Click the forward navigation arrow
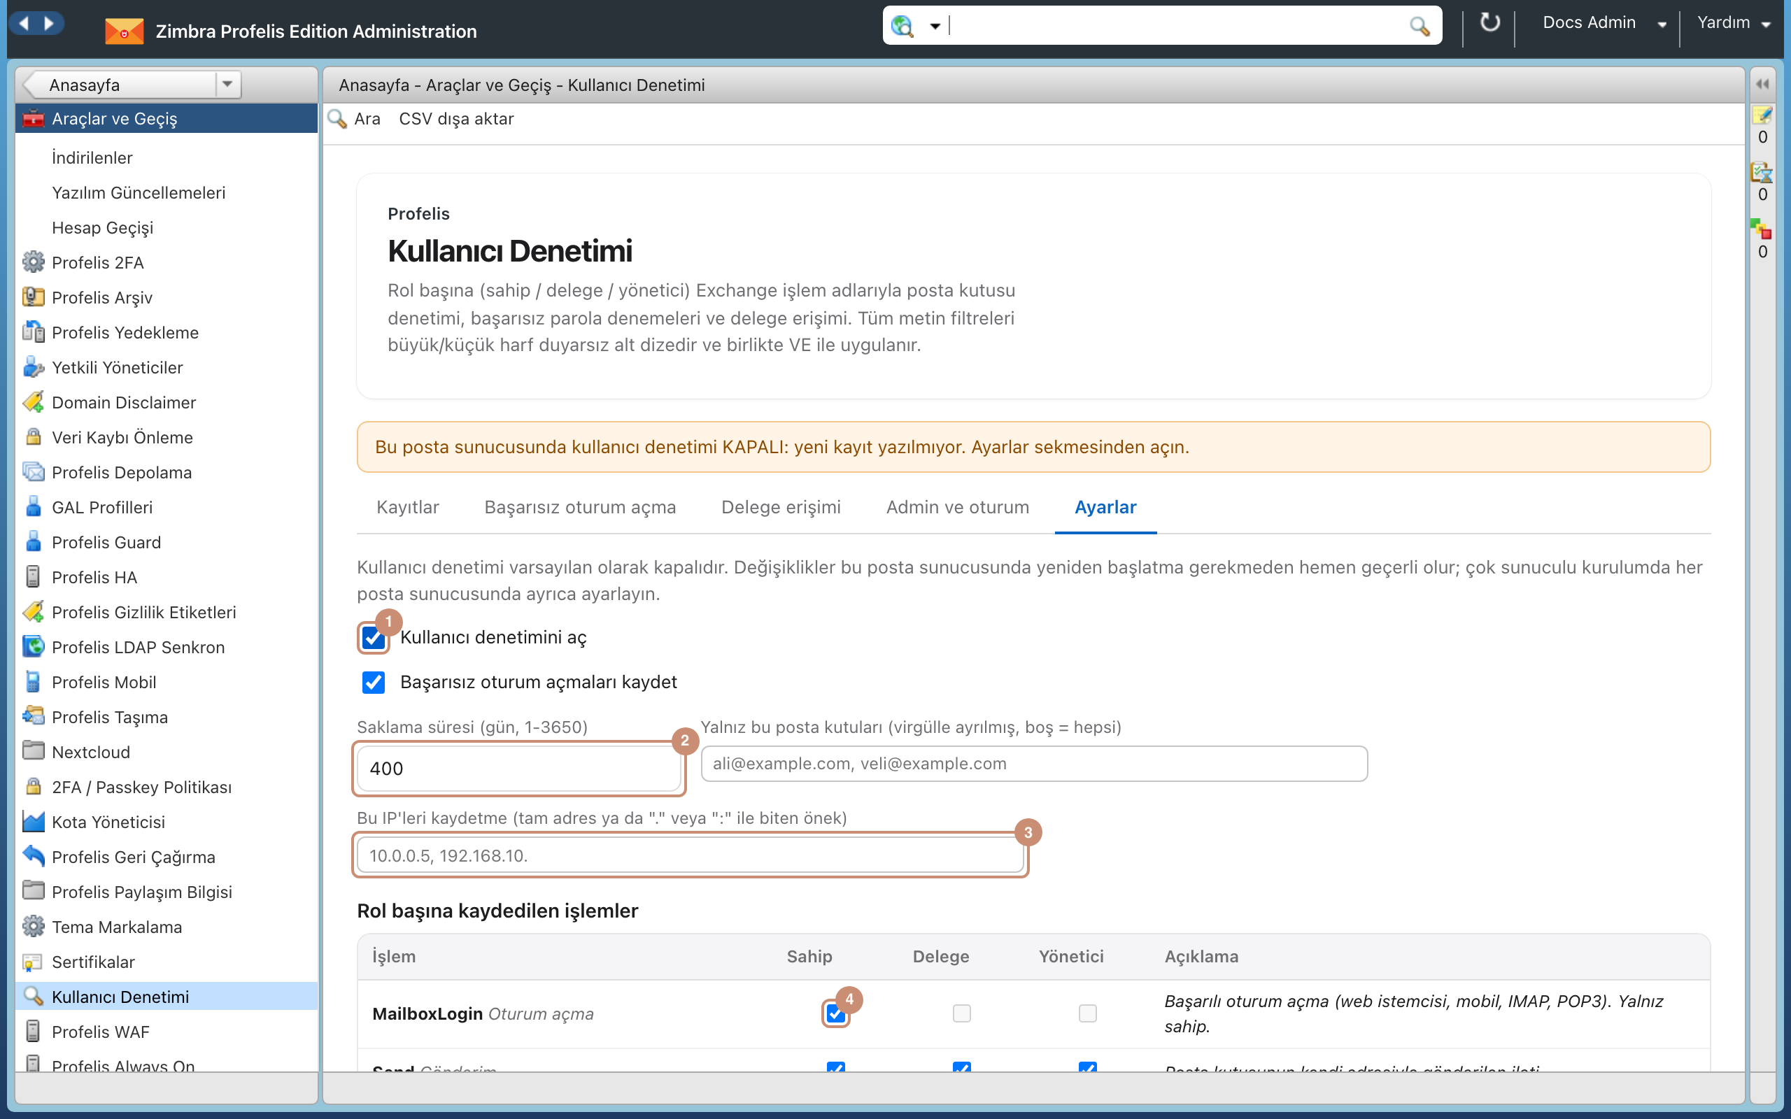Screen dimensions: 1791x1119 click(x=49, y=24)
